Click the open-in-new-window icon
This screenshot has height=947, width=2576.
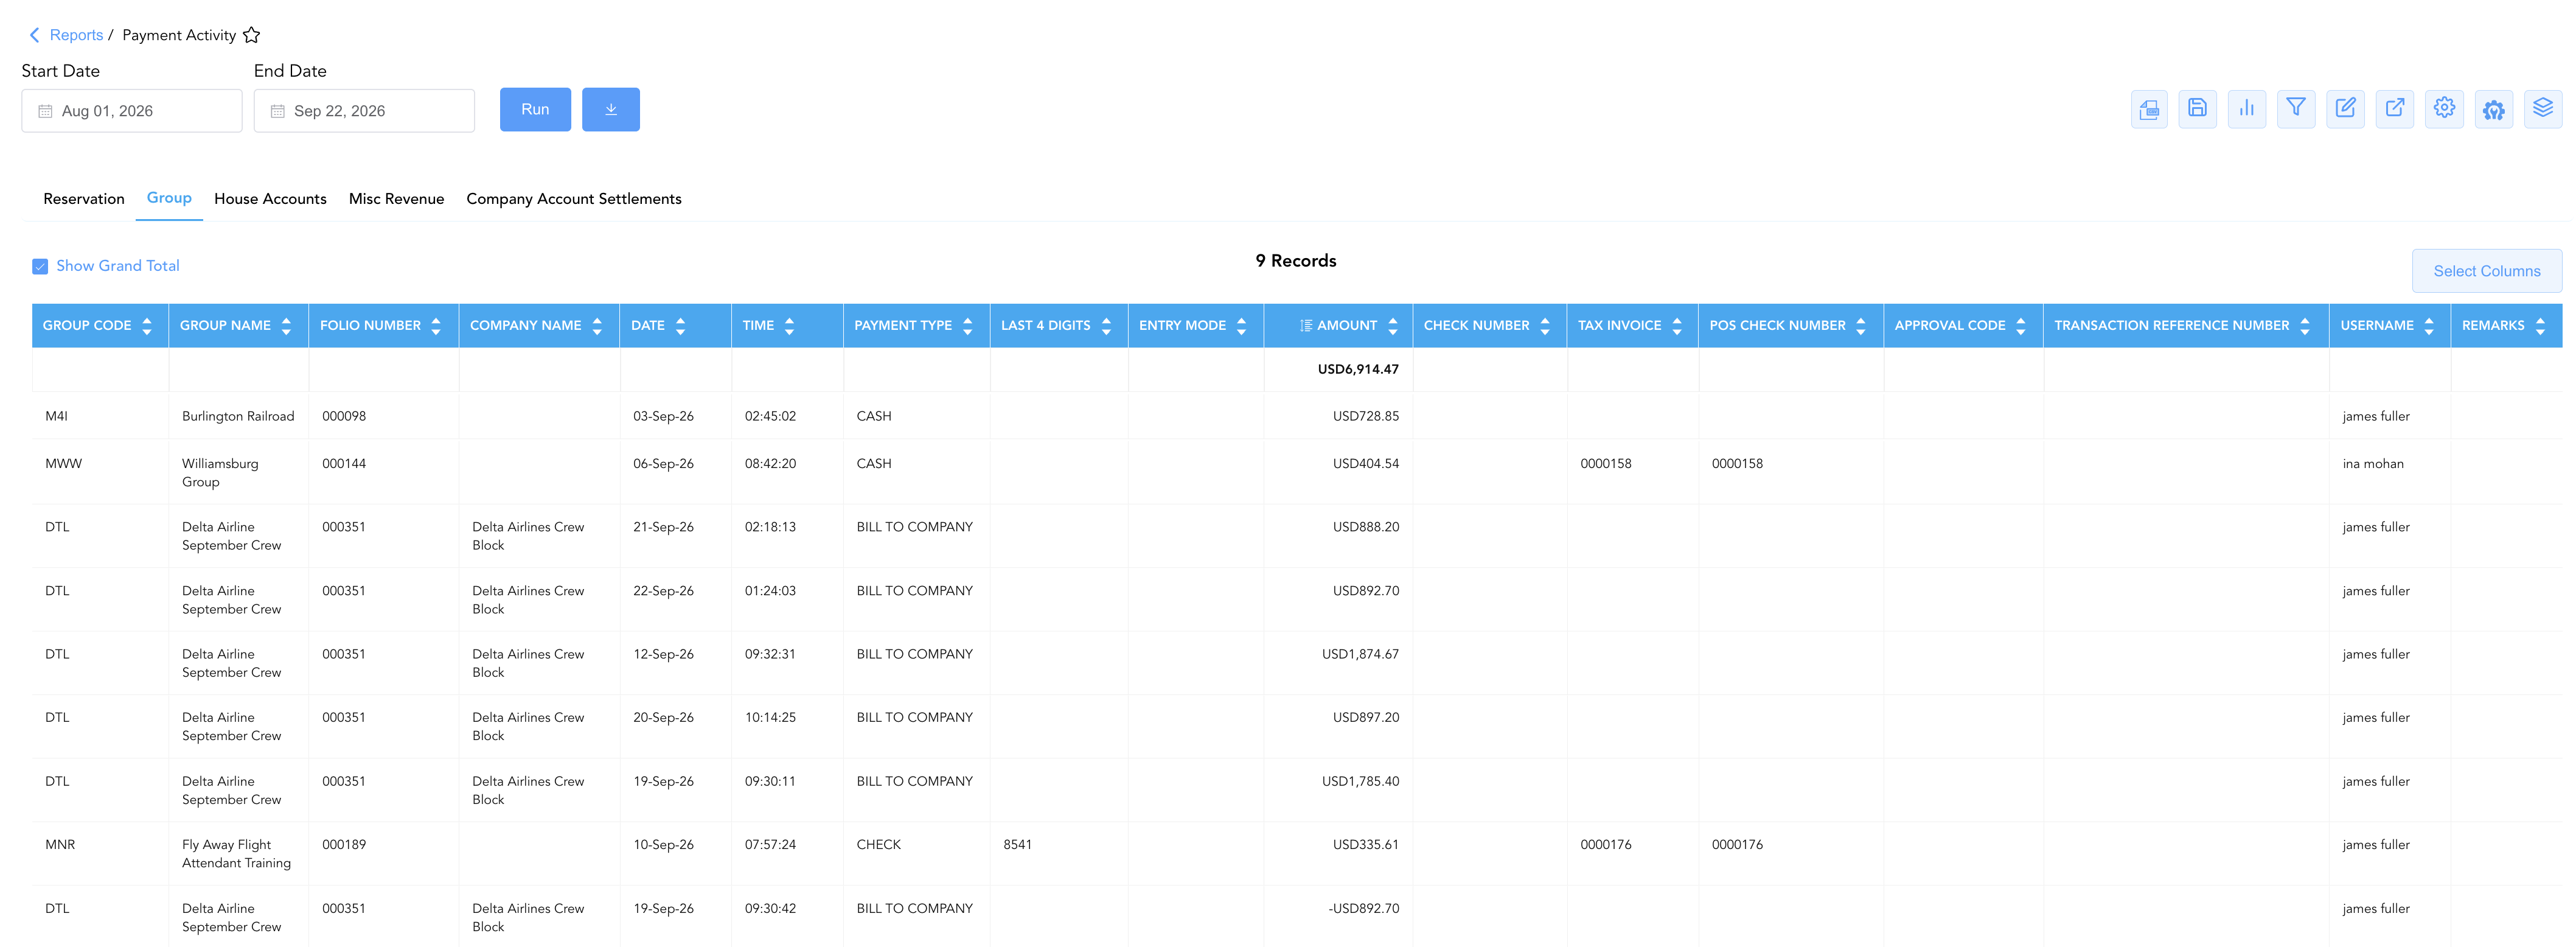tap(2395, 109)
